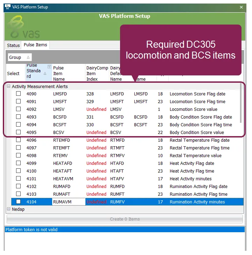Select the Pulse Items tab
This screenshot has height=255, width=252.
[x=35, y=45]
